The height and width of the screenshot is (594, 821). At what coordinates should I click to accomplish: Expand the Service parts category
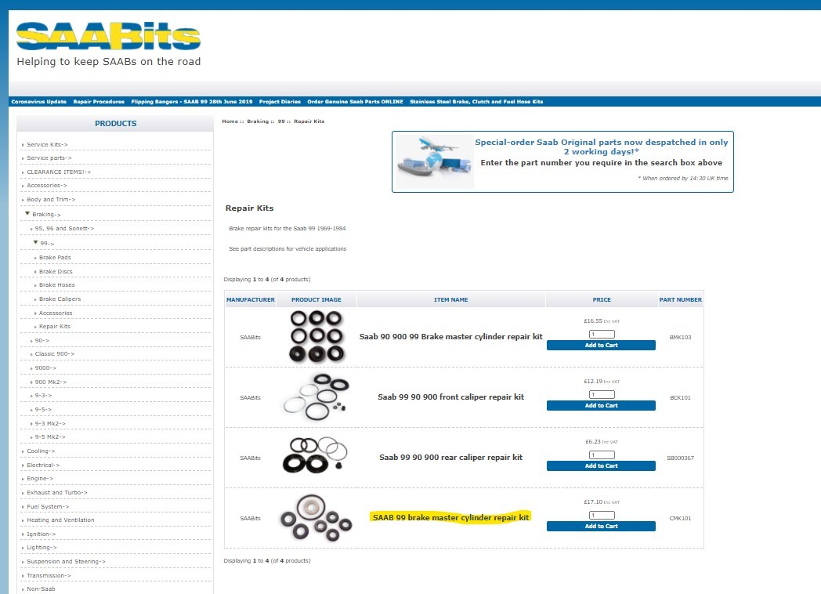click(x=49, y=158)
